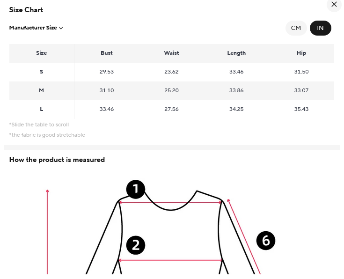The image size is (344, 279).
Task: Click the Length column header
Action: (236, 53)
